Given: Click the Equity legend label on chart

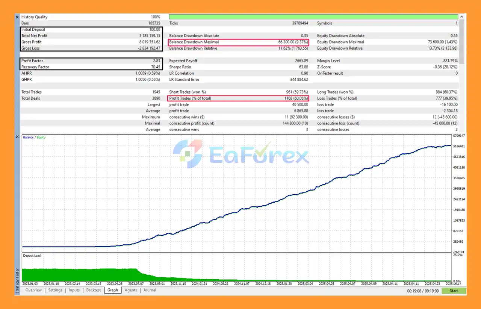Looking at the screenshot, I should (x=41, y=138).
